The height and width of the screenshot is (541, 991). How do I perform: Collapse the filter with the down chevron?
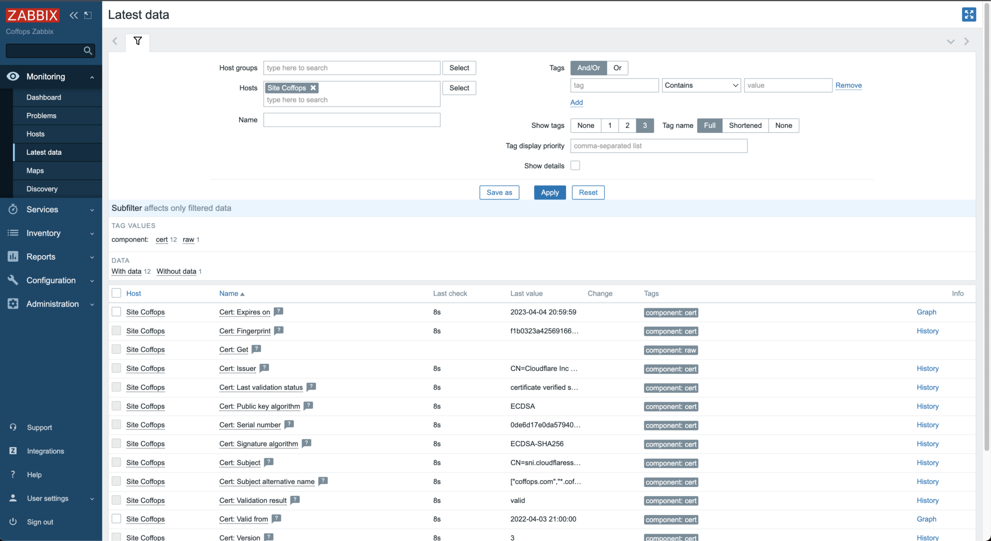951,42
